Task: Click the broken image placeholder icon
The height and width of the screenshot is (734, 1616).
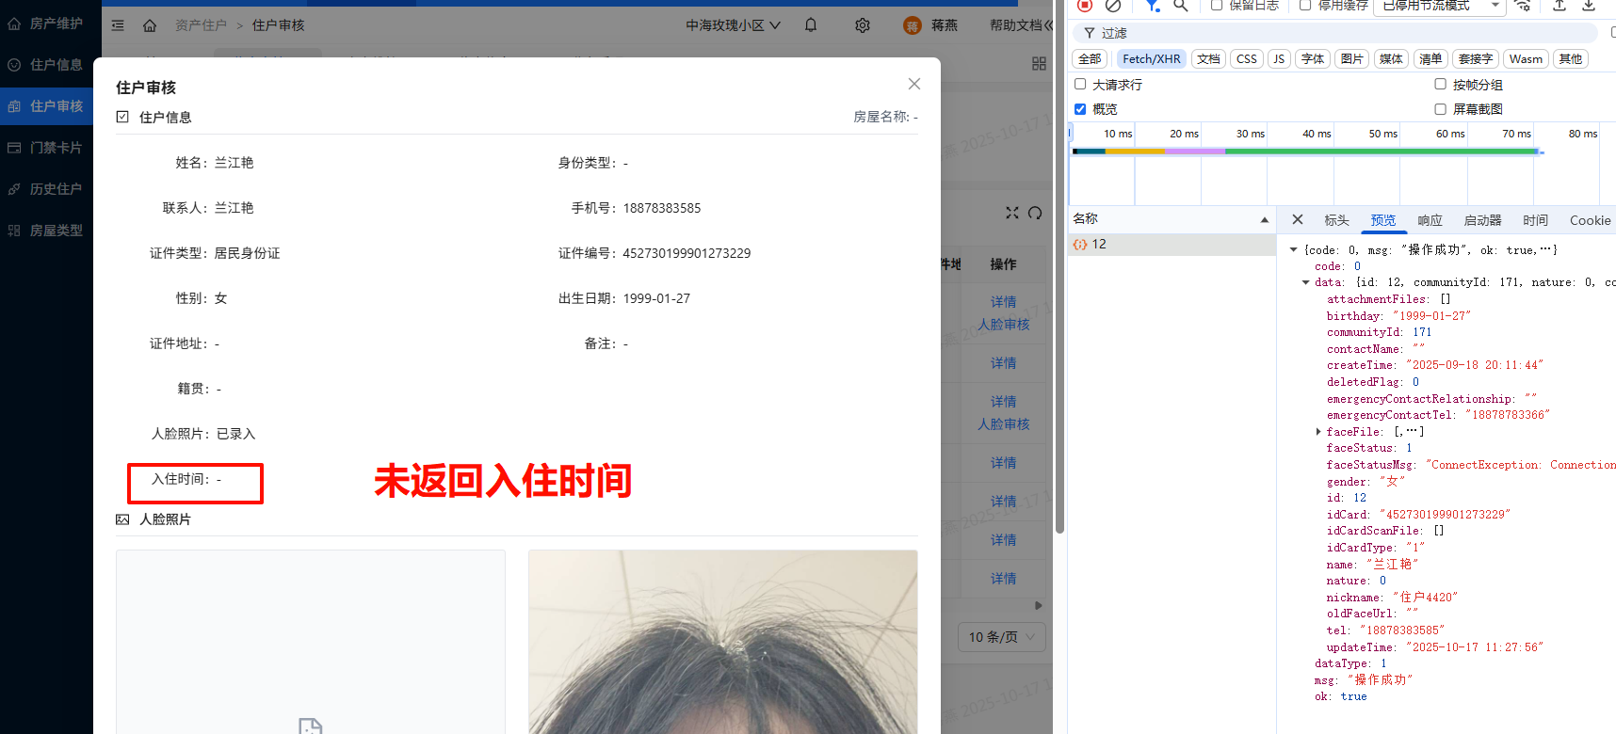Action: 310,726
